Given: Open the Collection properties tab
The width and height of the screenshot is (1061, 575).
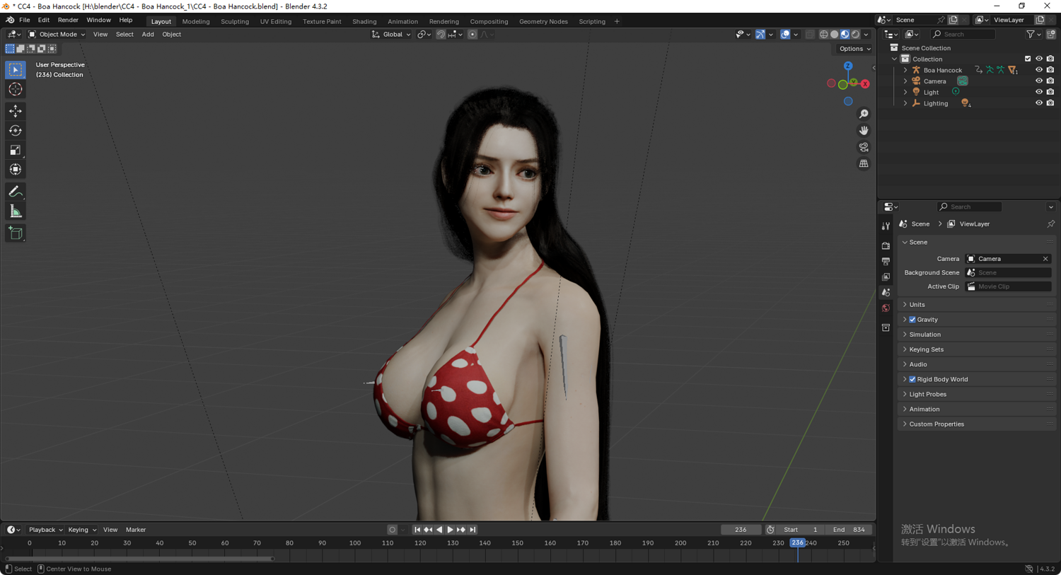Looking at the screenshot, I should tap(886, 327).
